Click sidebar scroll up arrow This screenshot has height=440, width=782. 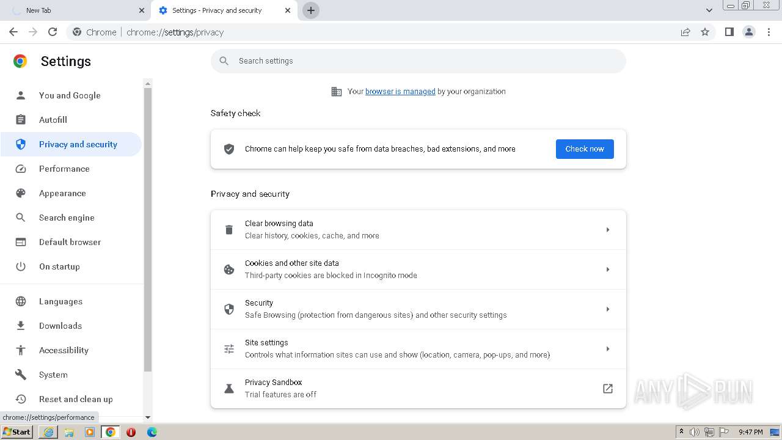[147, 83]
